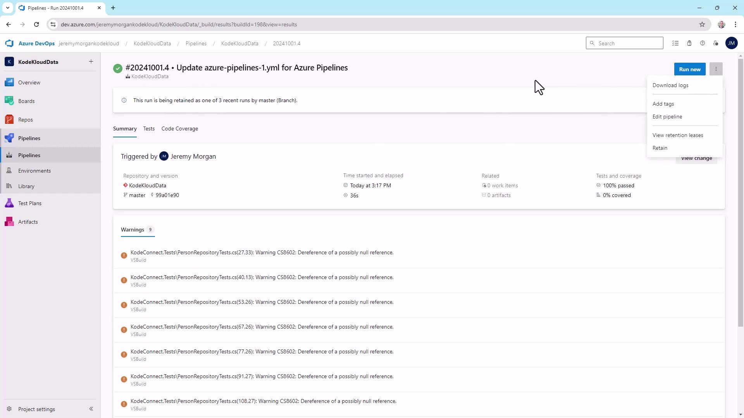The height and width of the screenshot is (418, 744).
Task: Open the Library page
Action: coord(26,186)
